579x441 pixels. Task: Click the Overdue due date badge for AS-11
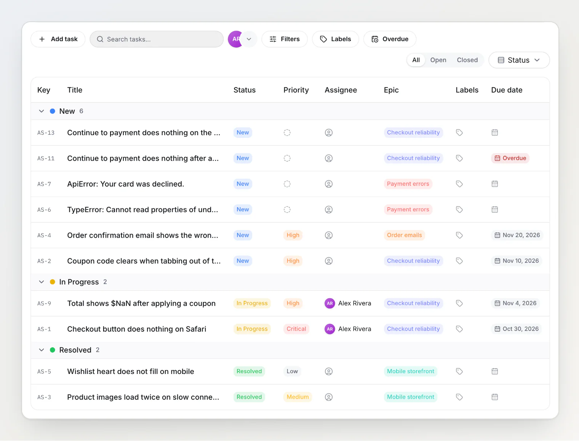(510, 158)
